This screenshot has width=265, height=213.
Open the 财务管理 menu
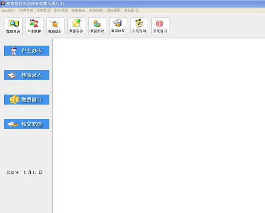pos(61,10)
